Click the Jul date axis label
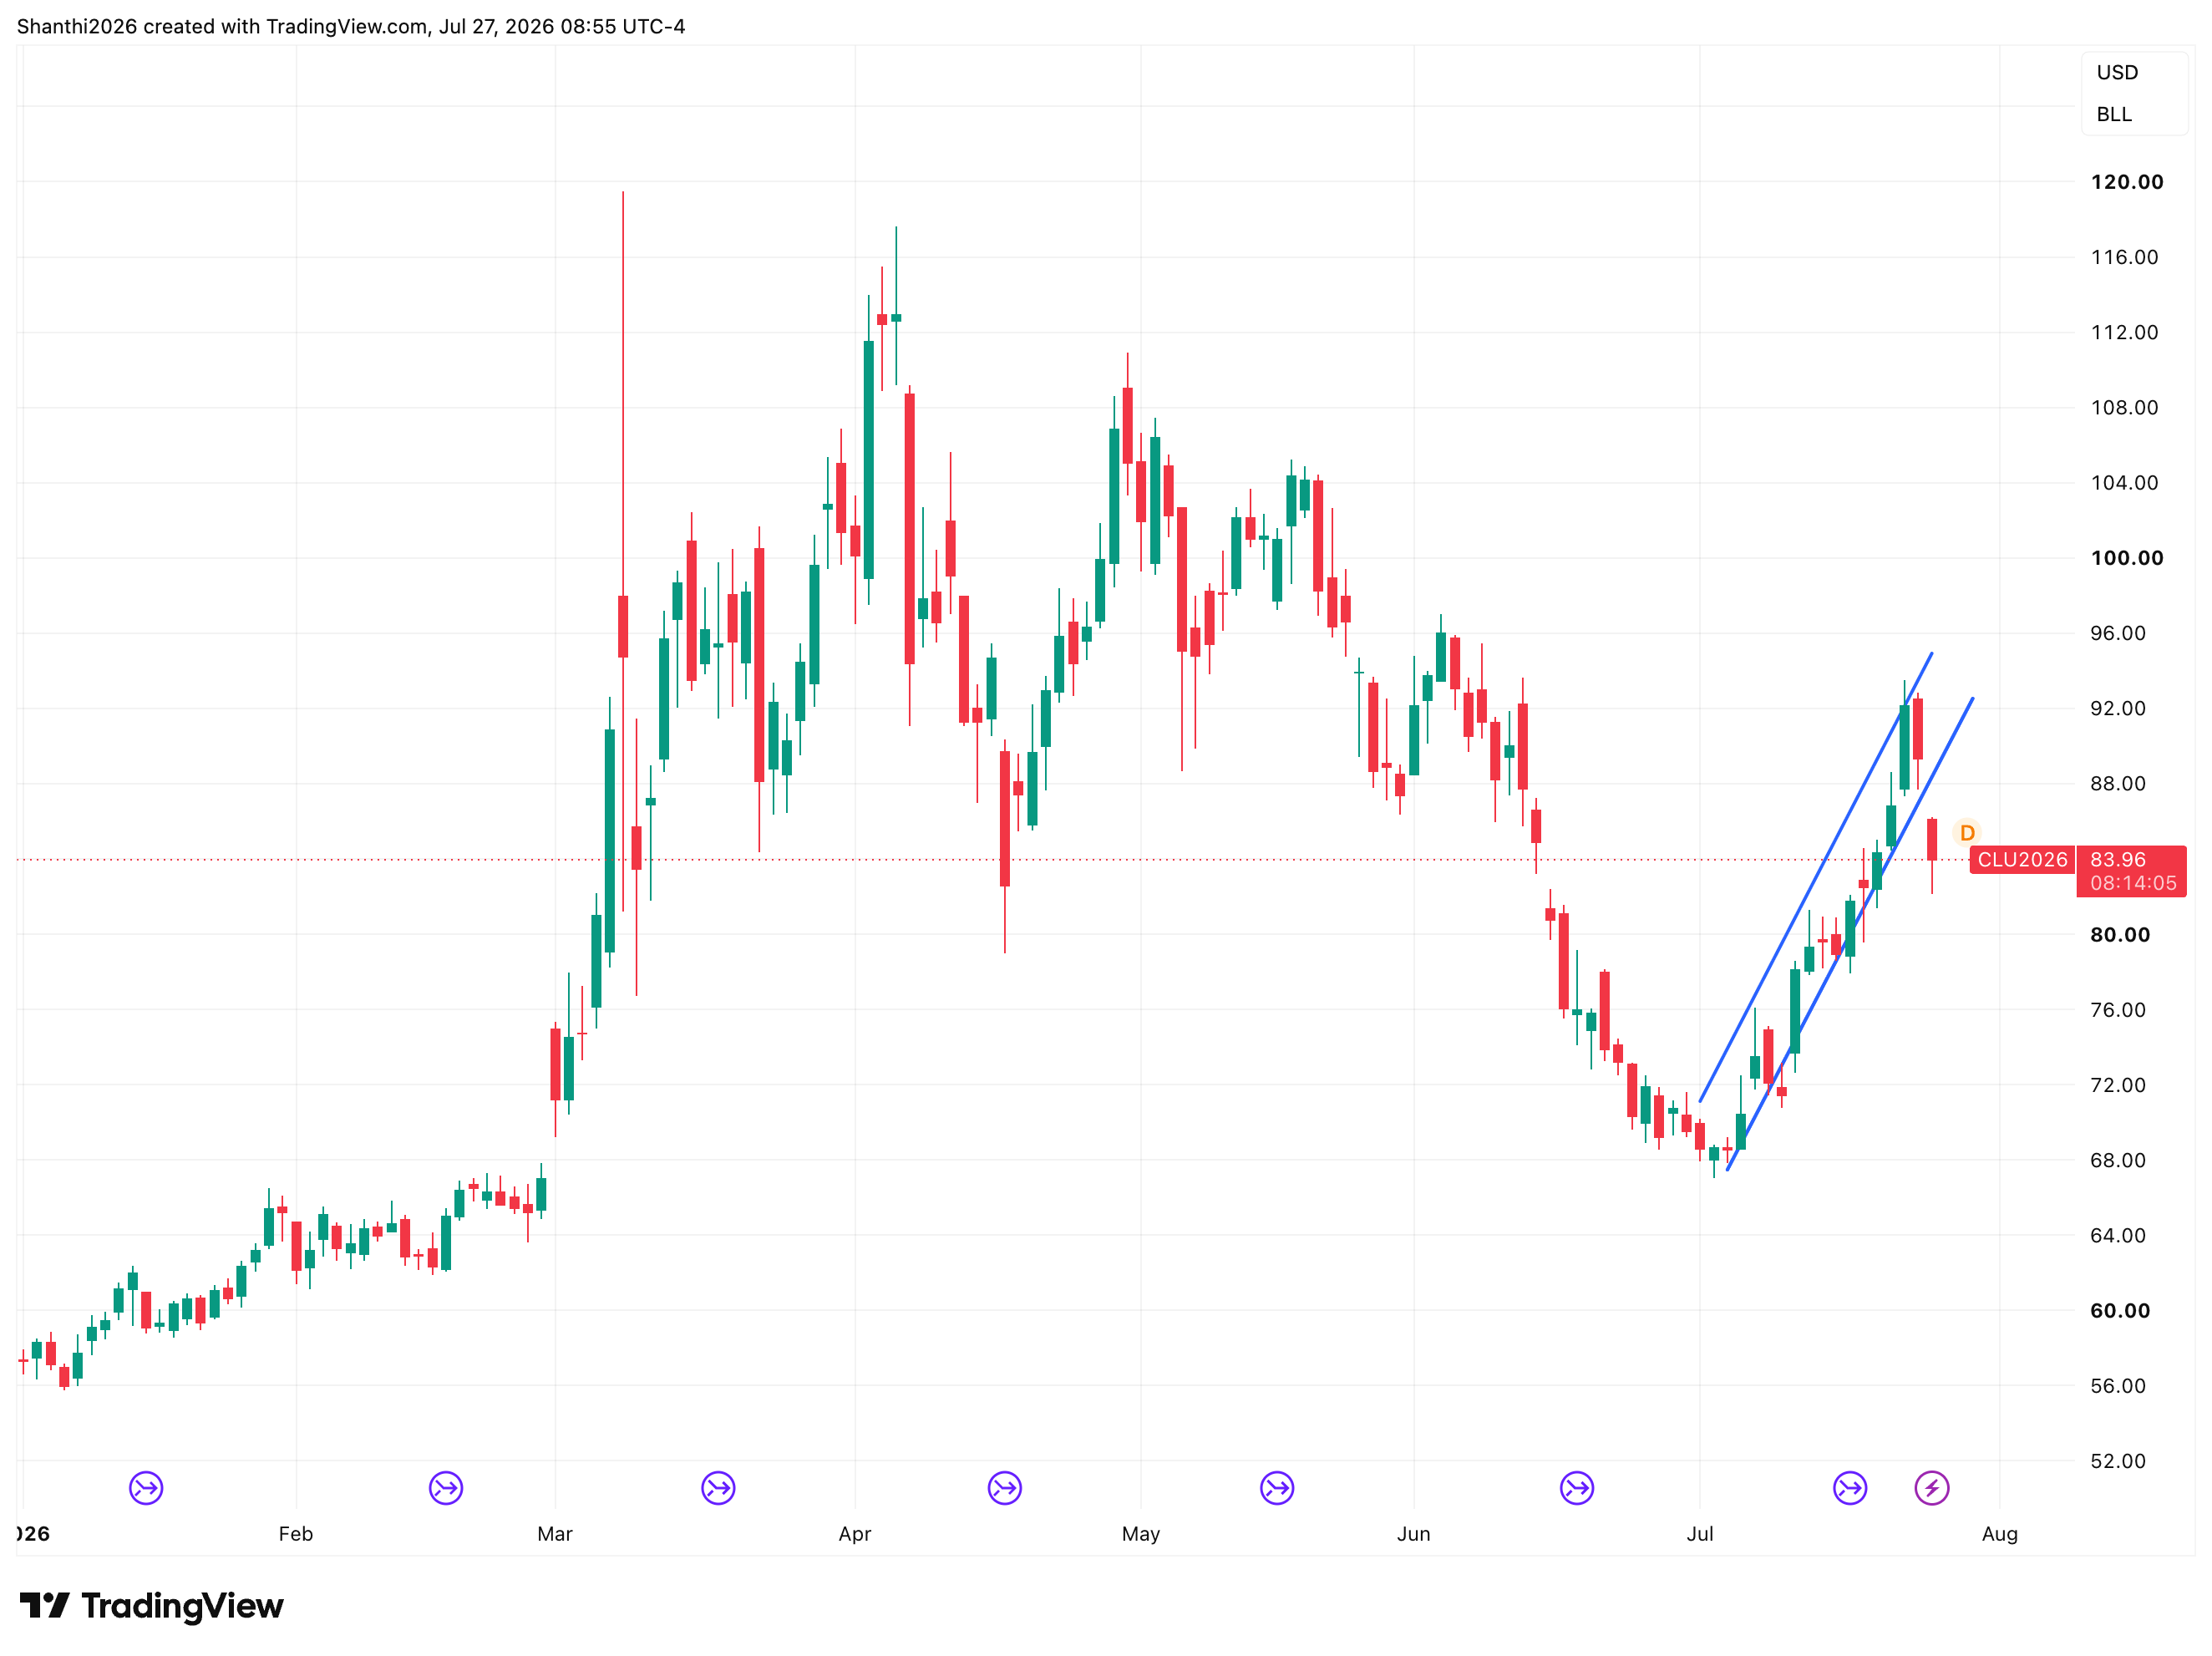 coord(1700,1534)
